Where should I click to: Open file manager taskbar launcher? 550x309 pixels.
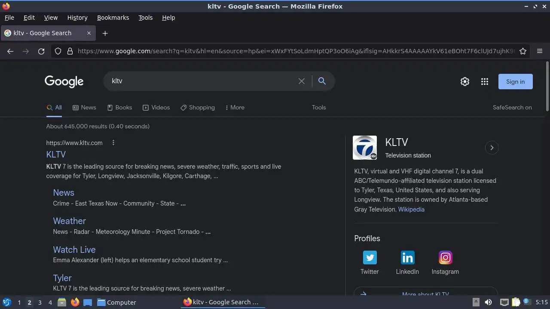(x=61, y=302)
